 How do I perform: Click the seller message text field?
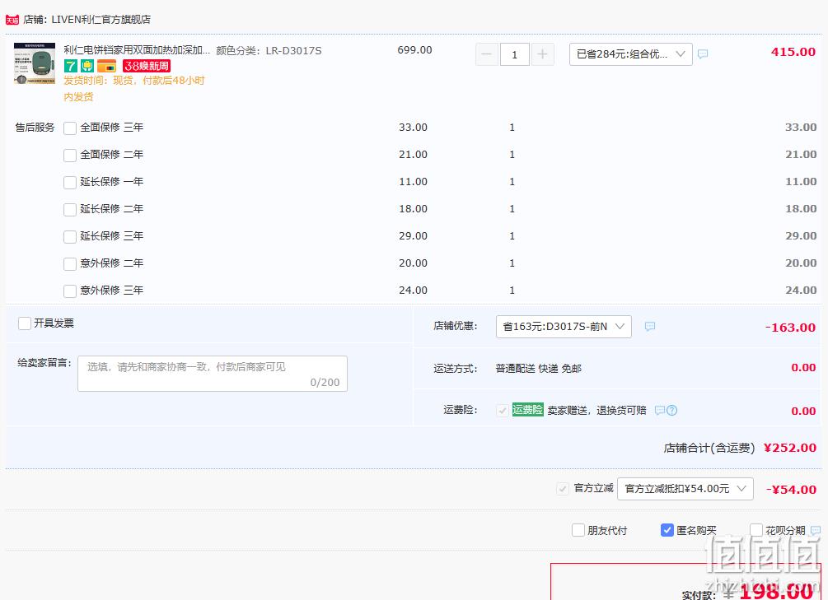coord(213,374)
